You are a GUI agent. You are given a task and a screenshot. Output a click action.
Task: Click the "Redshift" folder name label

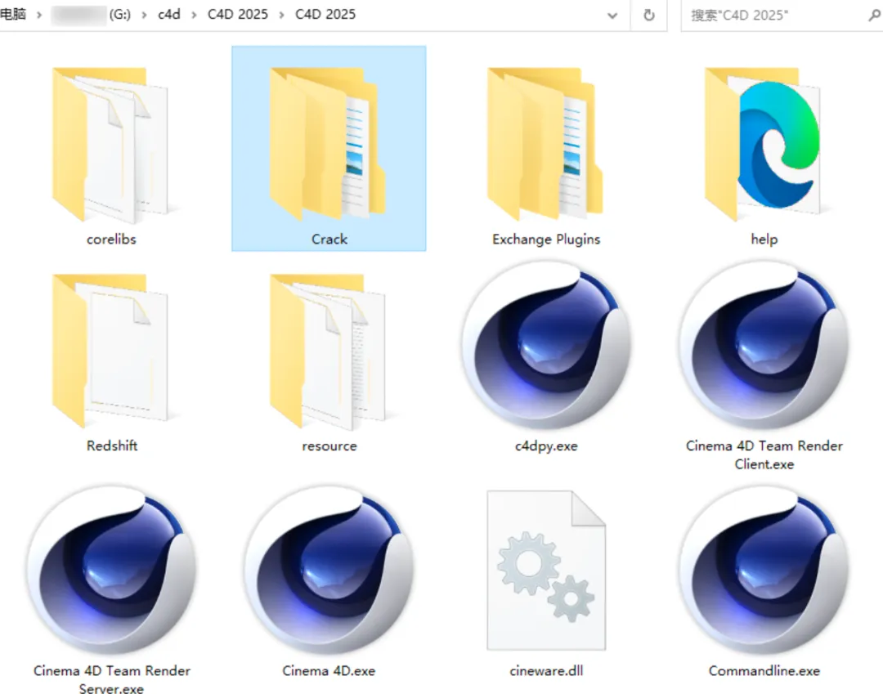(111, 446)
